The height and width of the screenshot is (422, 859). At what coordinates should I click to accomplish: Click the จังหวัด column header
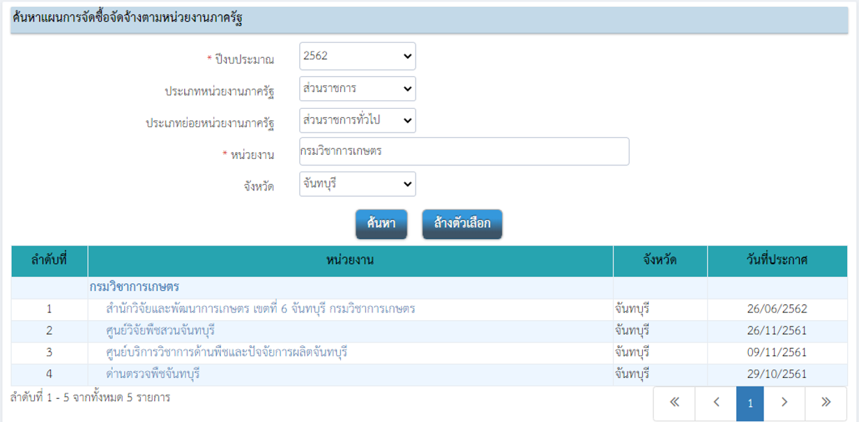pos(660,260)
